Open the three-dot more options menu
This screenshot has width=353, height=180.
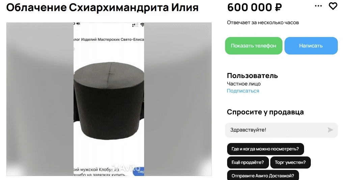(318, 6)
